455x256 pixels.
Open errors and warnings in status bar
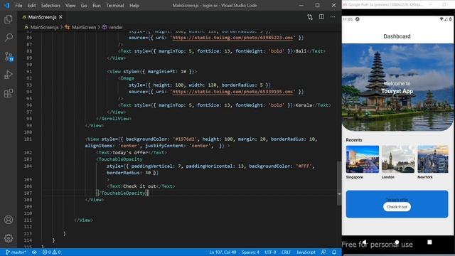click(52, 252)
